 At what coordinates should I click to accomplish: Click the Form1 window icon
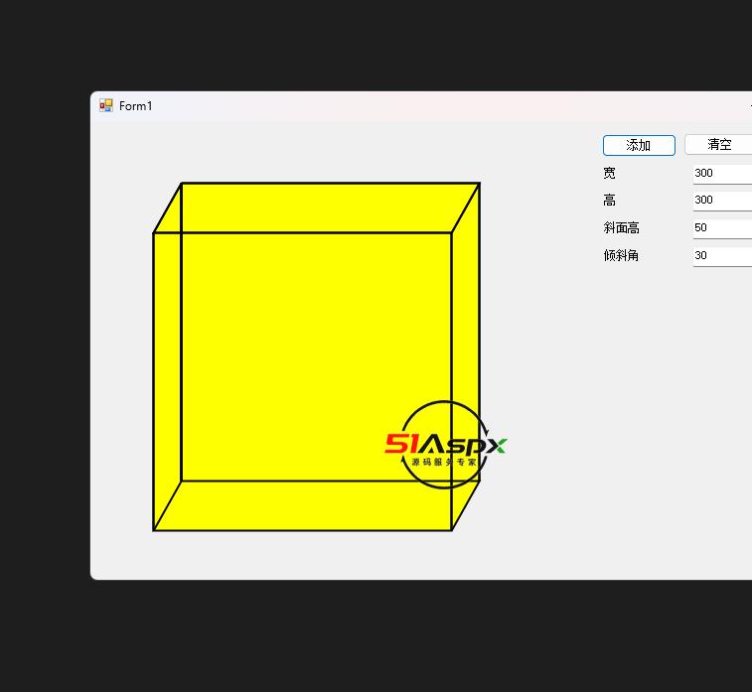(106, 105)
